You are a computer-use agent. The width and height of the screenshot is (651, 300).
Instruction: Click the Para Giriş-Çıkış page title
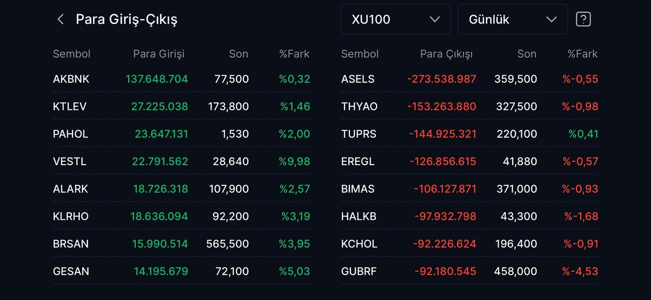point(126,19)
